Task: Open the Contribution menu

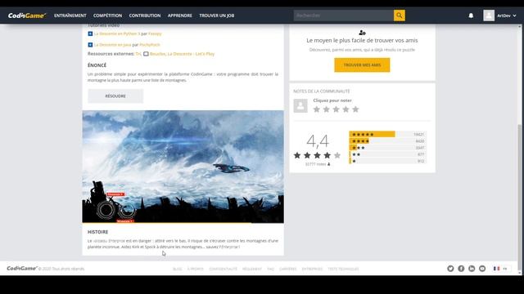Action: [x=145, y=16]
